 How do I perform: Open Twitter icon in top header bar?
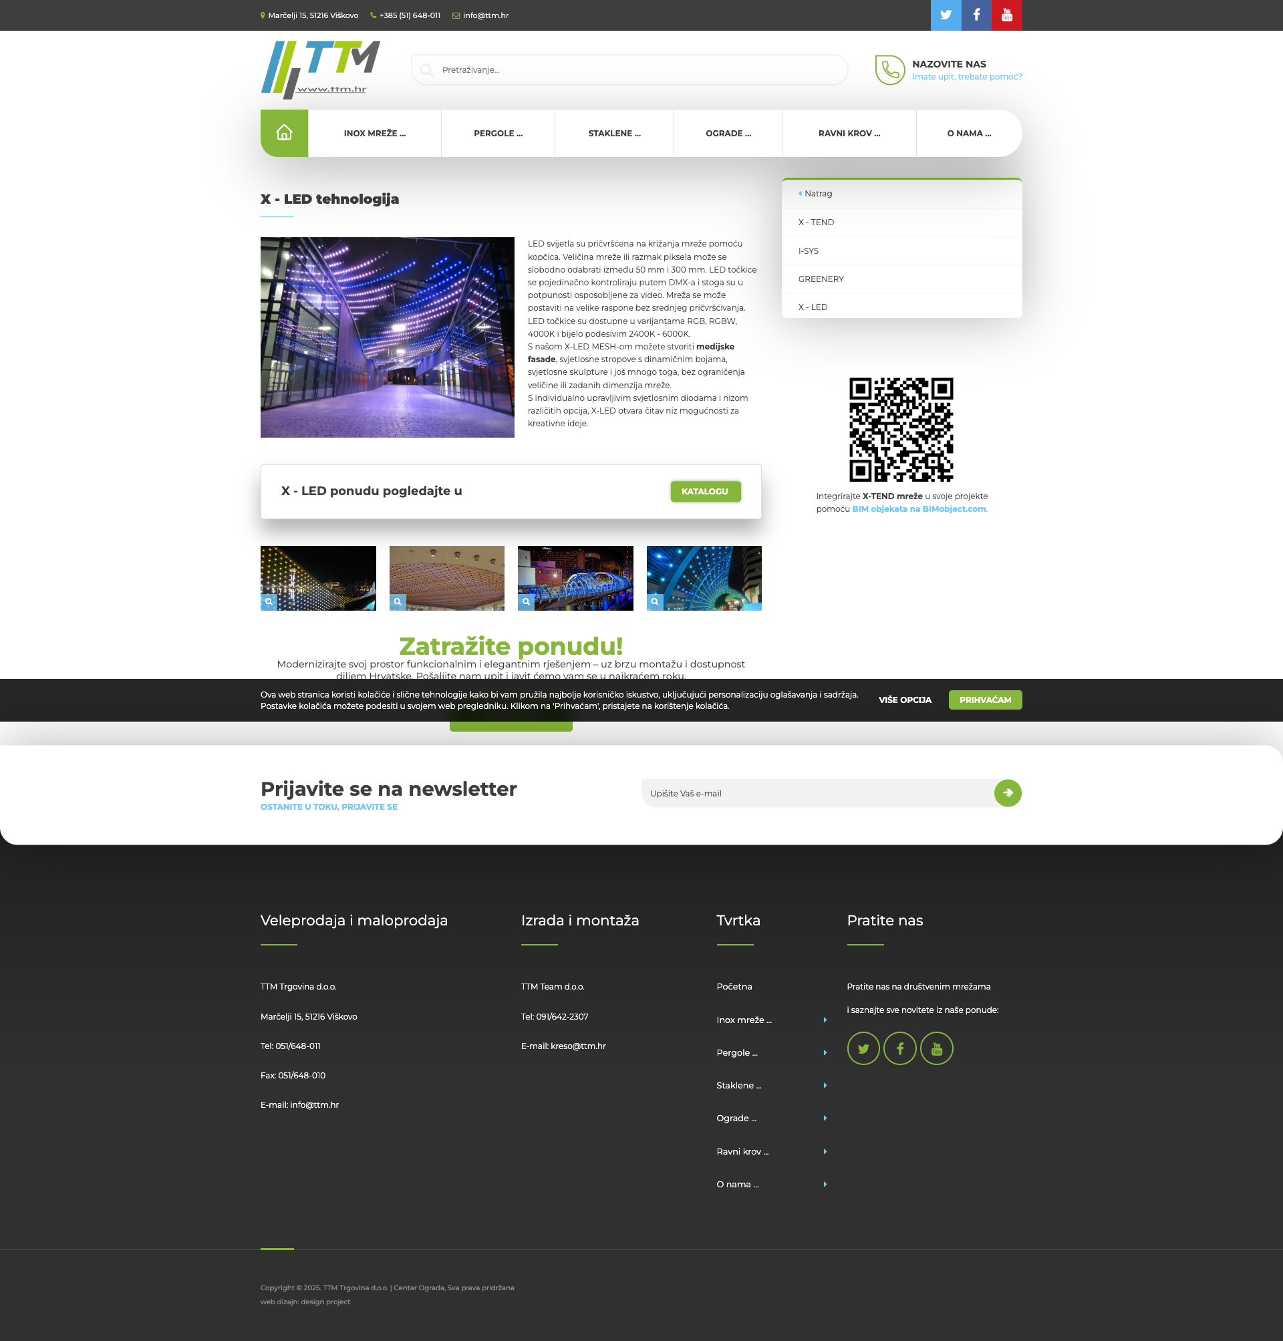(x=946, y=15)
